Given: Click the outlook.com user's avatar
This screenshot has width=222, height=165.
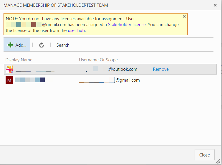Looking at the screenshot, I should coord(9,69).
